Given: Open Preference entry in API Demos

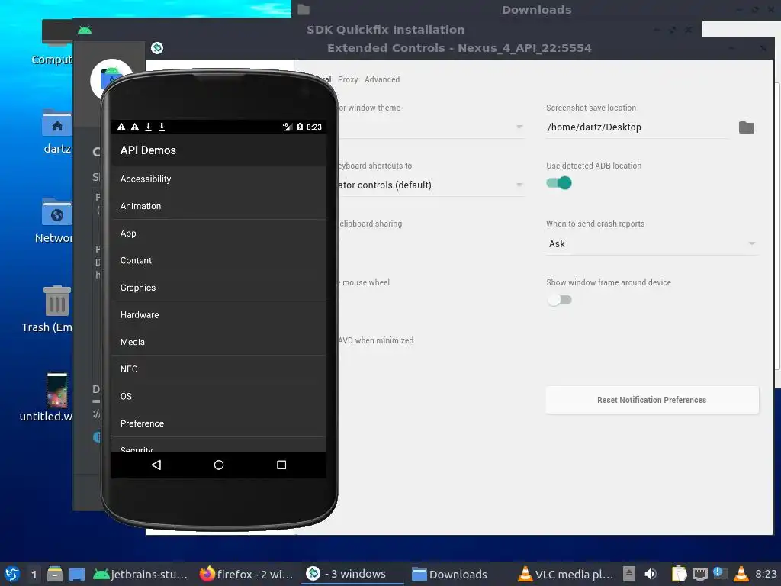Looking at the screenshot, I should click(x=219, y=423).
